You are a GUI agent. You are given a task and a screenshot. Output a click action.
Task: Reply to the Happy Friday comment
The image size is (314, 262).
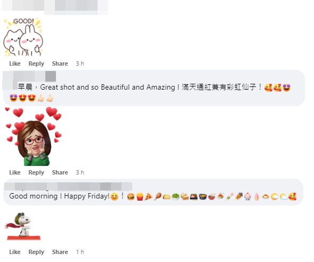(x=36, y=252)
